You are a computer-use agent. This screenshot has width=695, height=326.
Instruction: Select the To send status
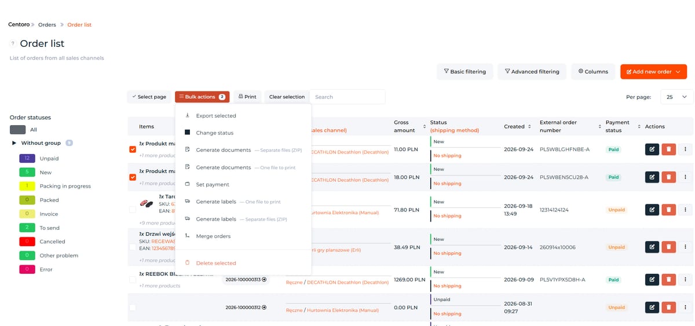tap(49, 228)
